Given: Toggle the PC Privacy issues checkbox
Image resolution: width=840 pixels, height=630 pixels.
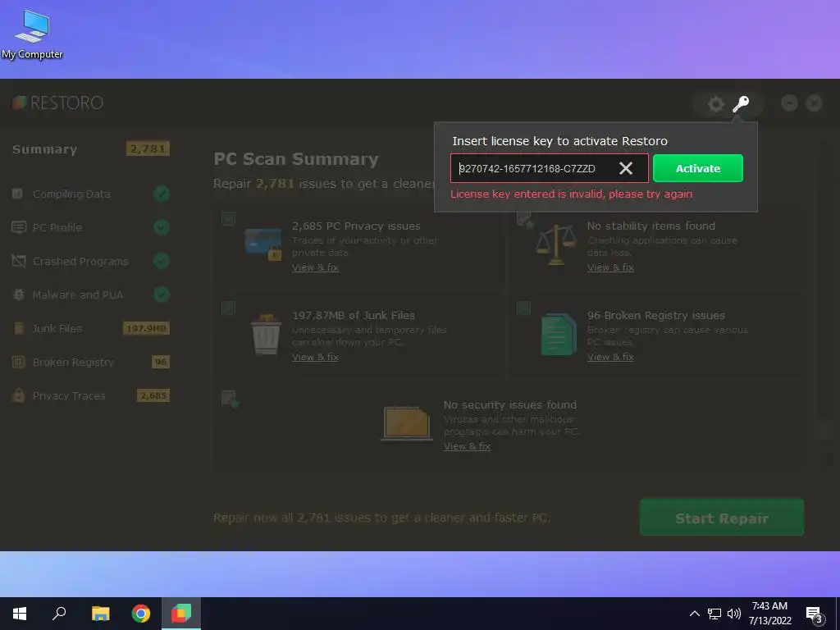Looking at the screenshot, I should pyautogui.click(x=228, y=218).
